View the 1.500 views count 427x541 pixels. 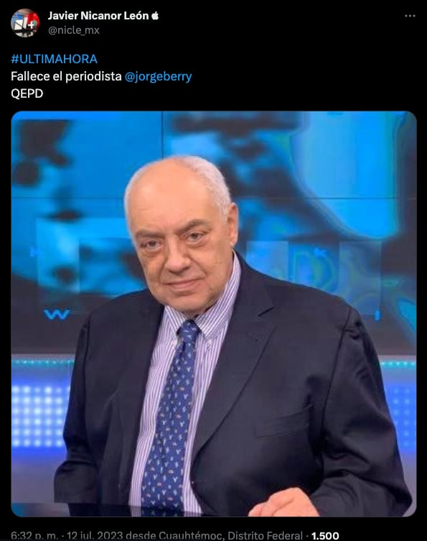[x=325, y=535]
